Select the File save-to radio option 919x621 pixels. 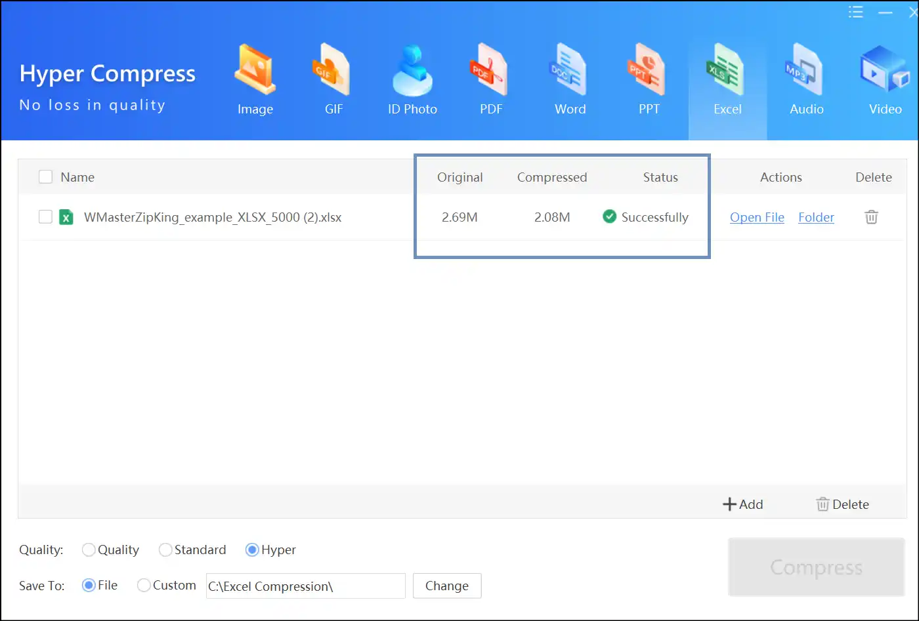point(89,586)
